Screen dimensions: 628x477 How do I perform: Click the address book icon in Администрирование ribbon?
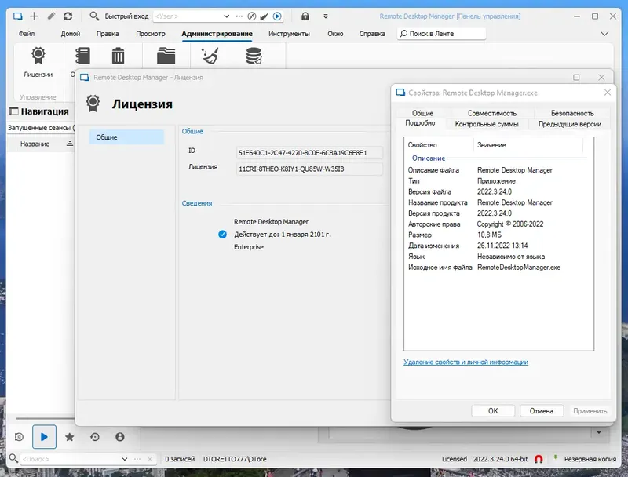point(82,56)
